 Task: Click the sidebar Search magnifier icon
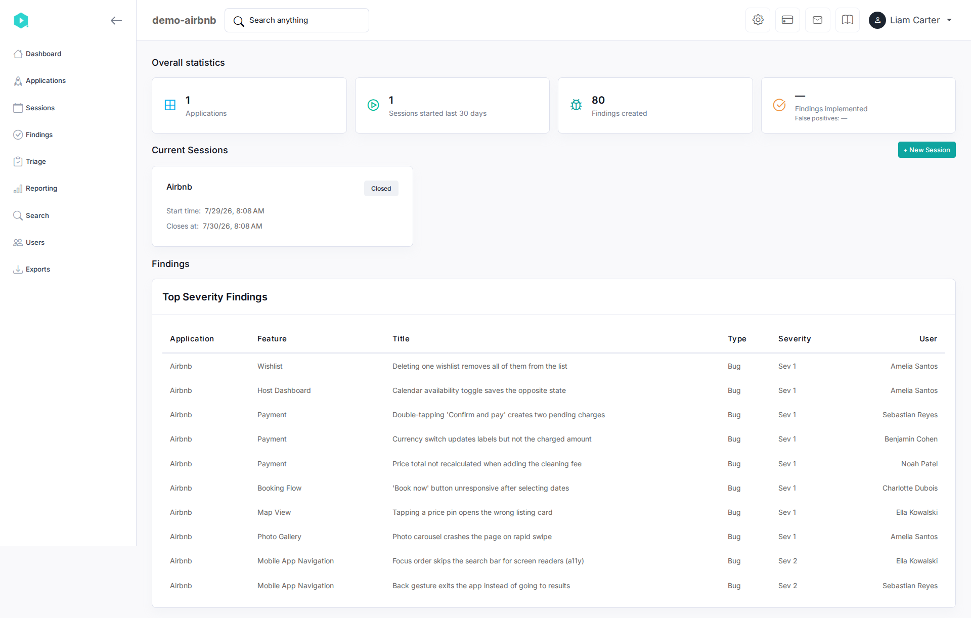coord(18,215)
